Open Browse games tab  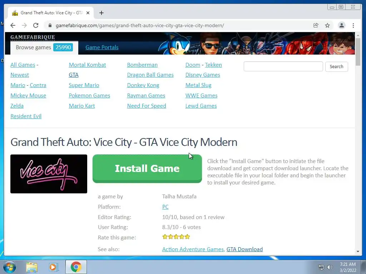44,47
